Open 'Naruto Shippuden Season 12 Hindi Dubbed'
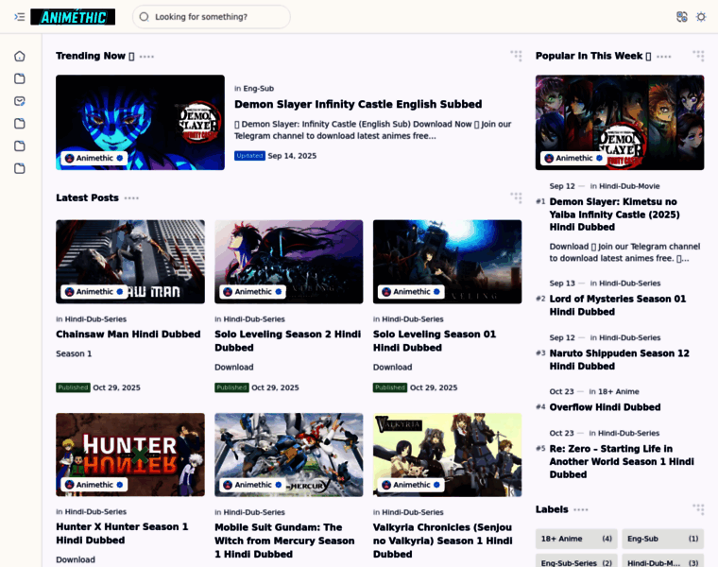The width and height of the screenshot is (718, 567). click(619, 359)
